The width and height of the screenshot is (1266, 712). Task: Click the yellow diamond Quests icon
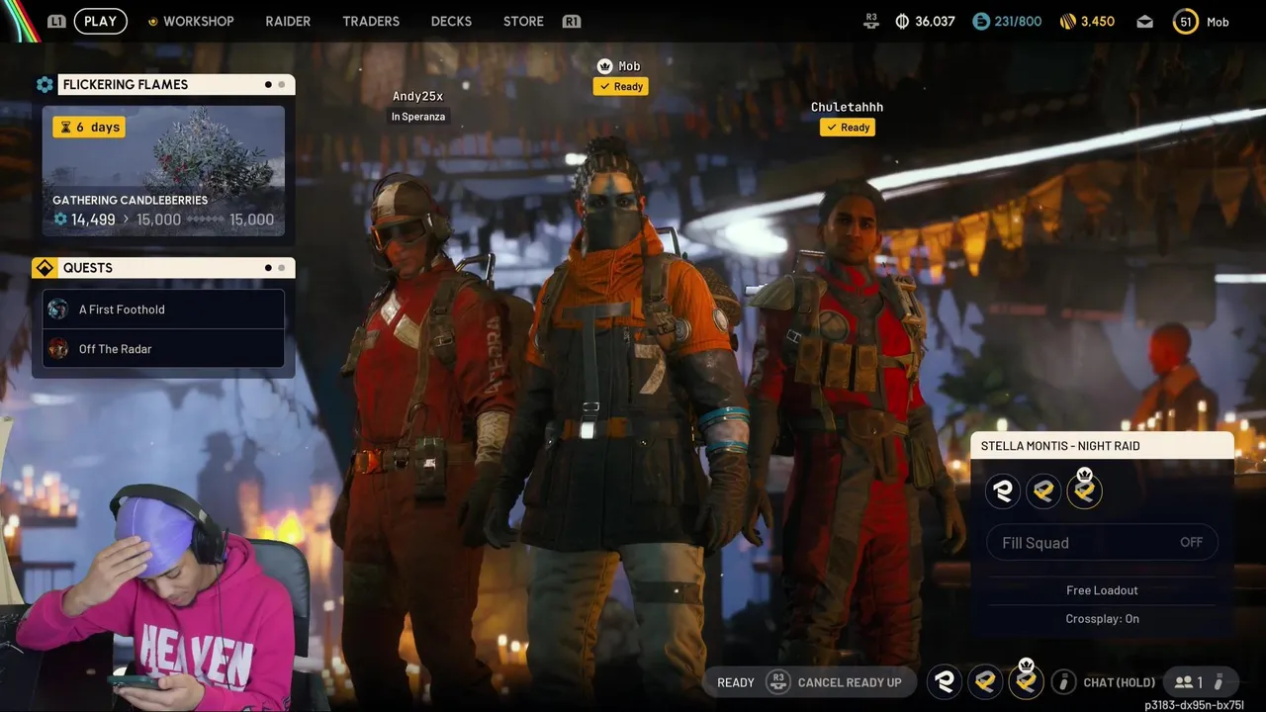[x=45, y=268]
